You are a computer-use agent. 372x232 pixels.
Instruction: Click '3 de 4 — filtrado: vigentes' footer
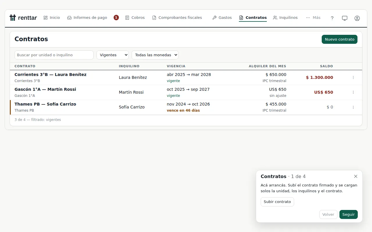(x=38, y=120)
